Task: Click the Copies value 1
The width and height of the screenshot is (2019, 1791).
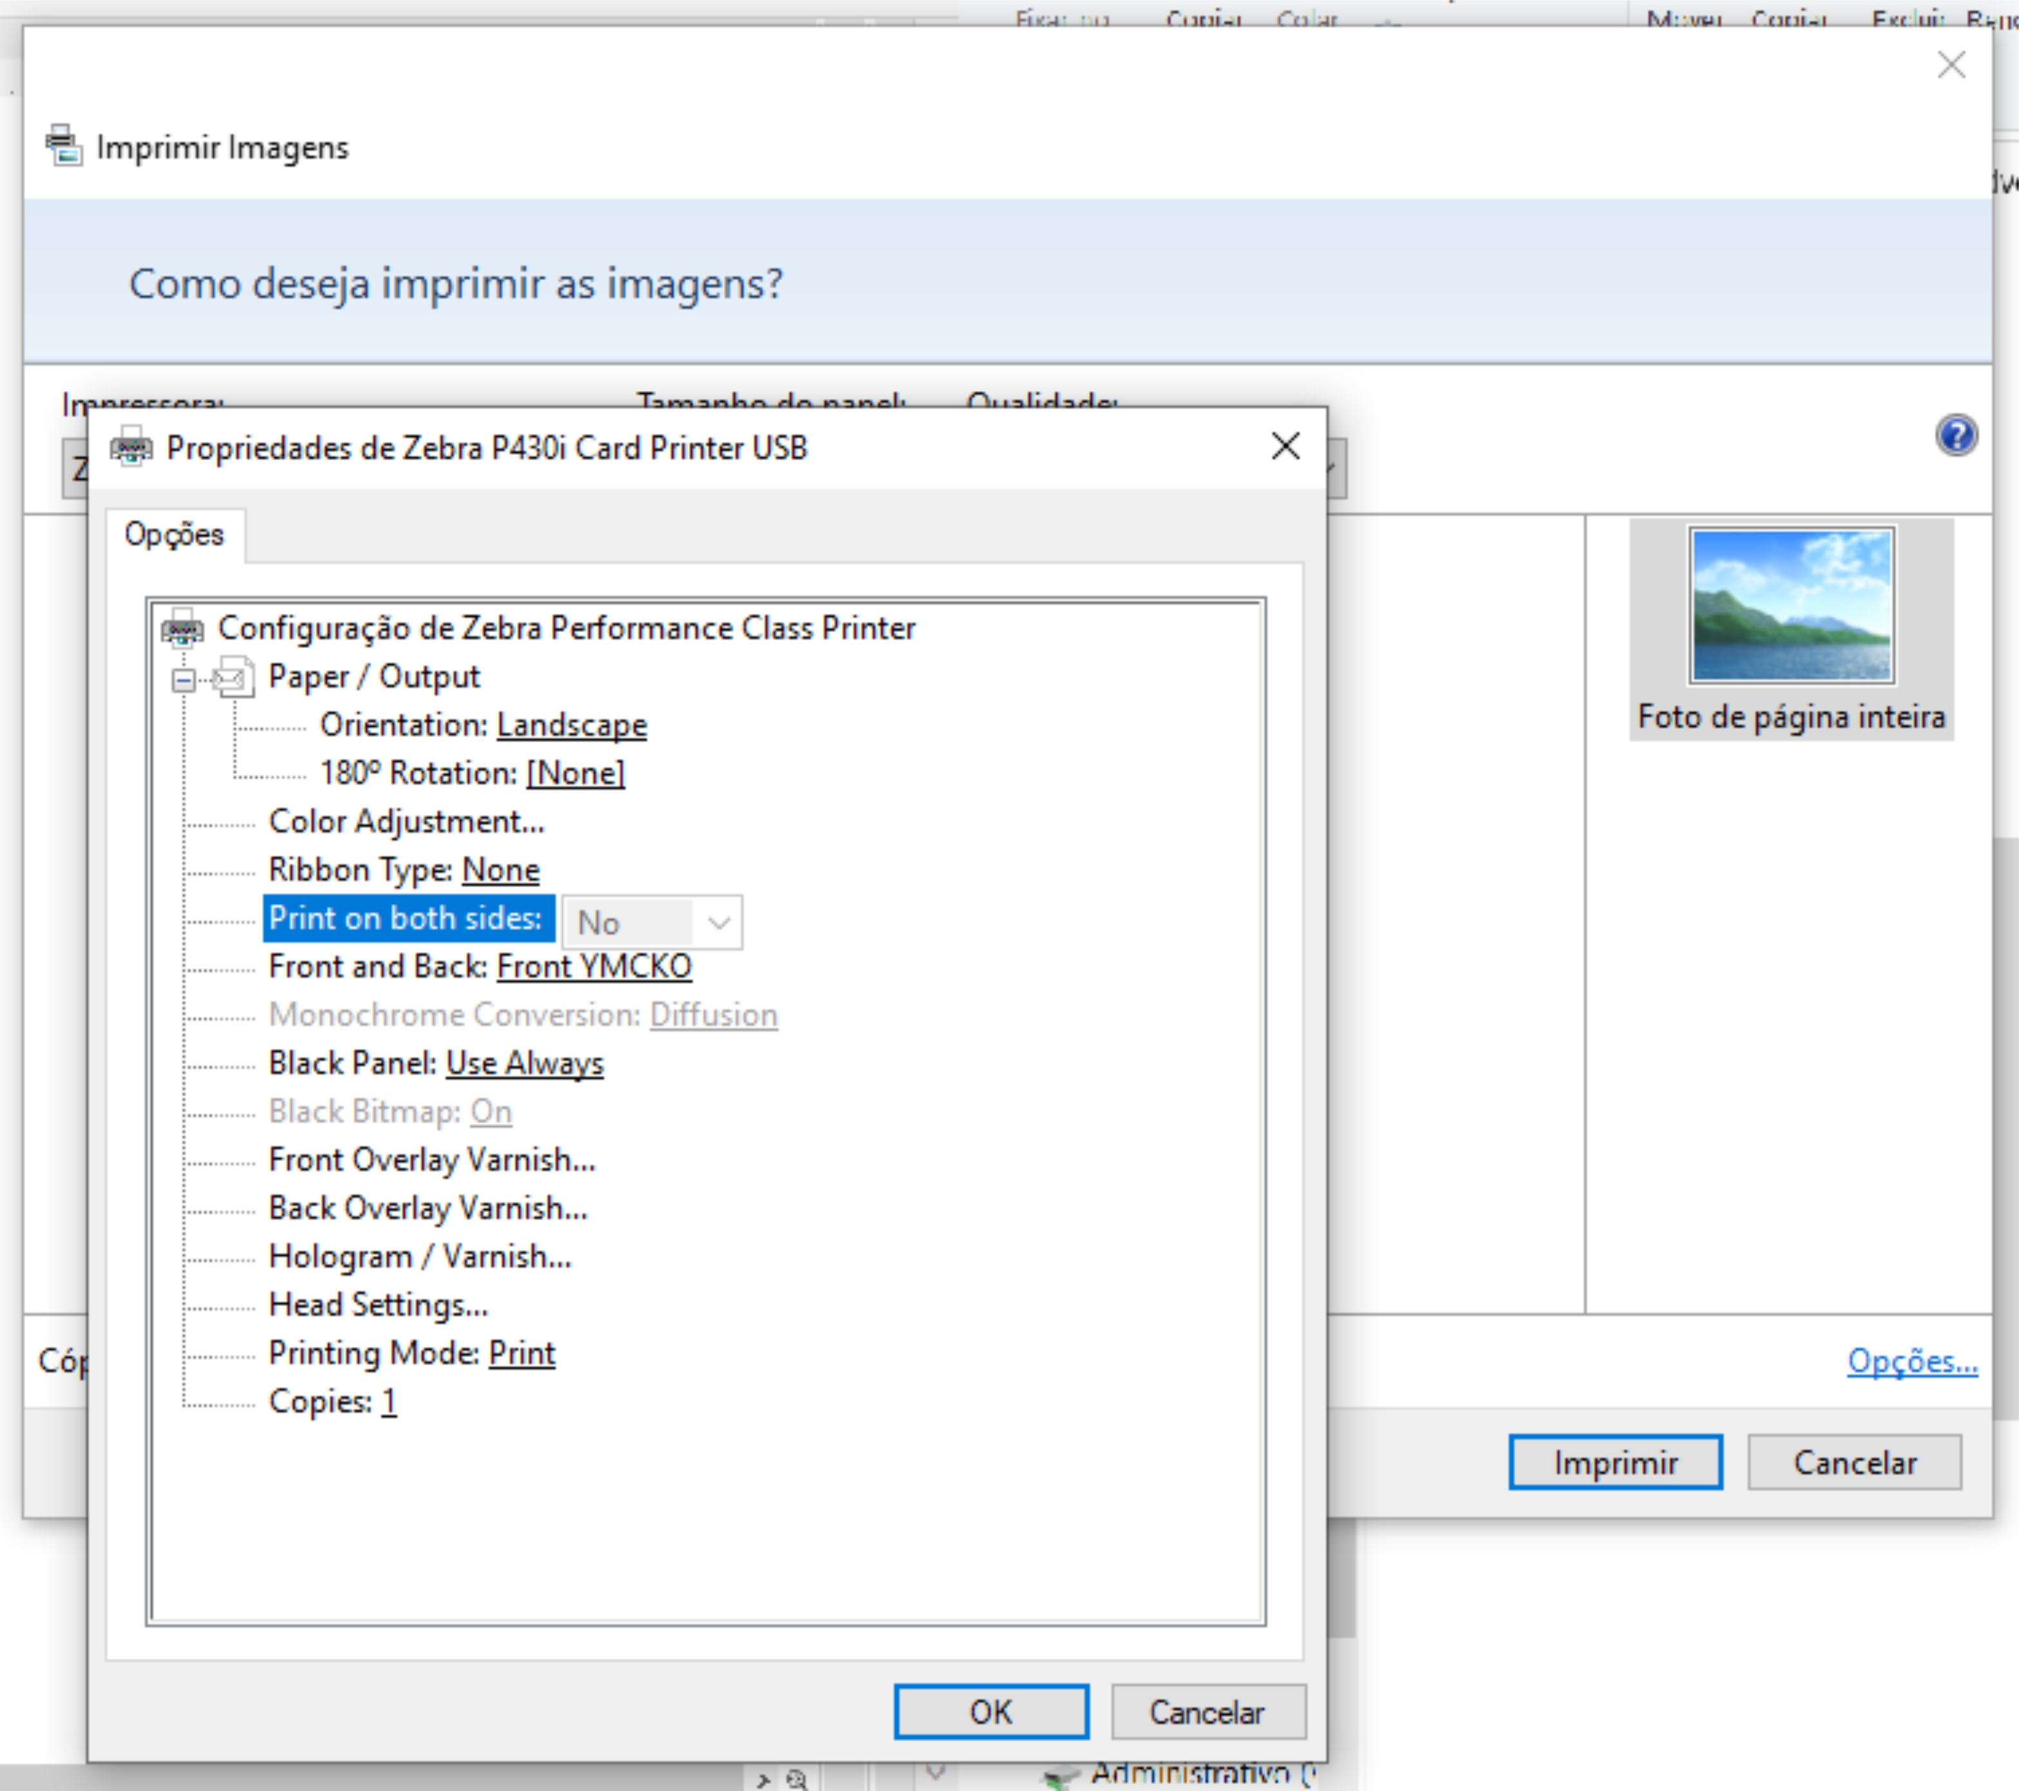Action: (389, 1403)
